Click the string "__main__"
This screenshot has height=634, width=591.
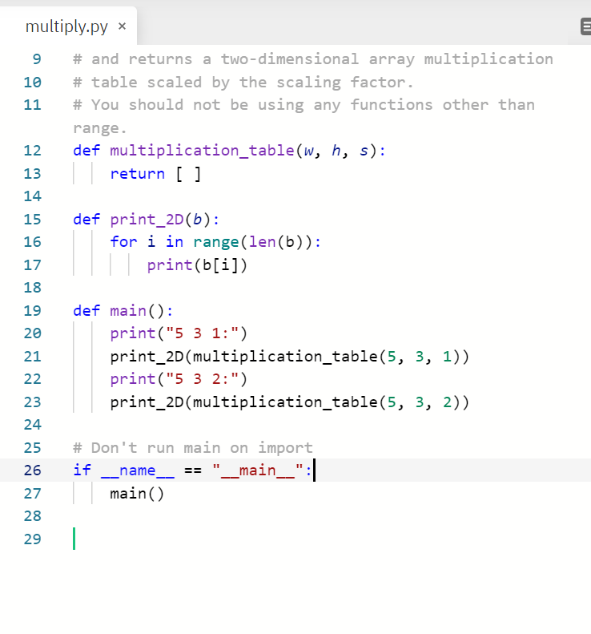pyautogui.click(x=258, y=471)
